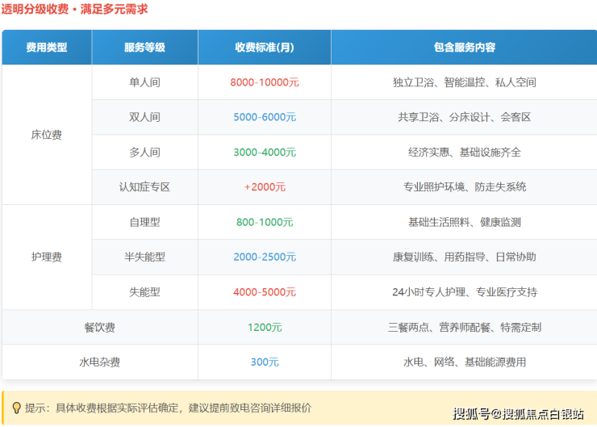Screen dimensions: 597x427
Task: Select the 收费标准(月) column header
Action: tap(265, 48)
